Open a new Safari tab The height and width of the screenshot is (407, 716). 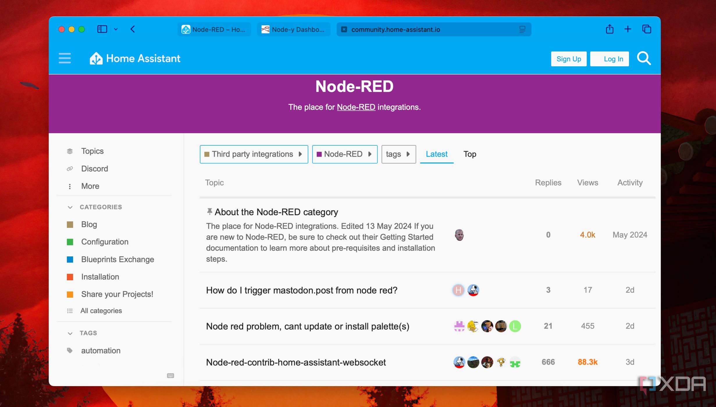[628, 29]
